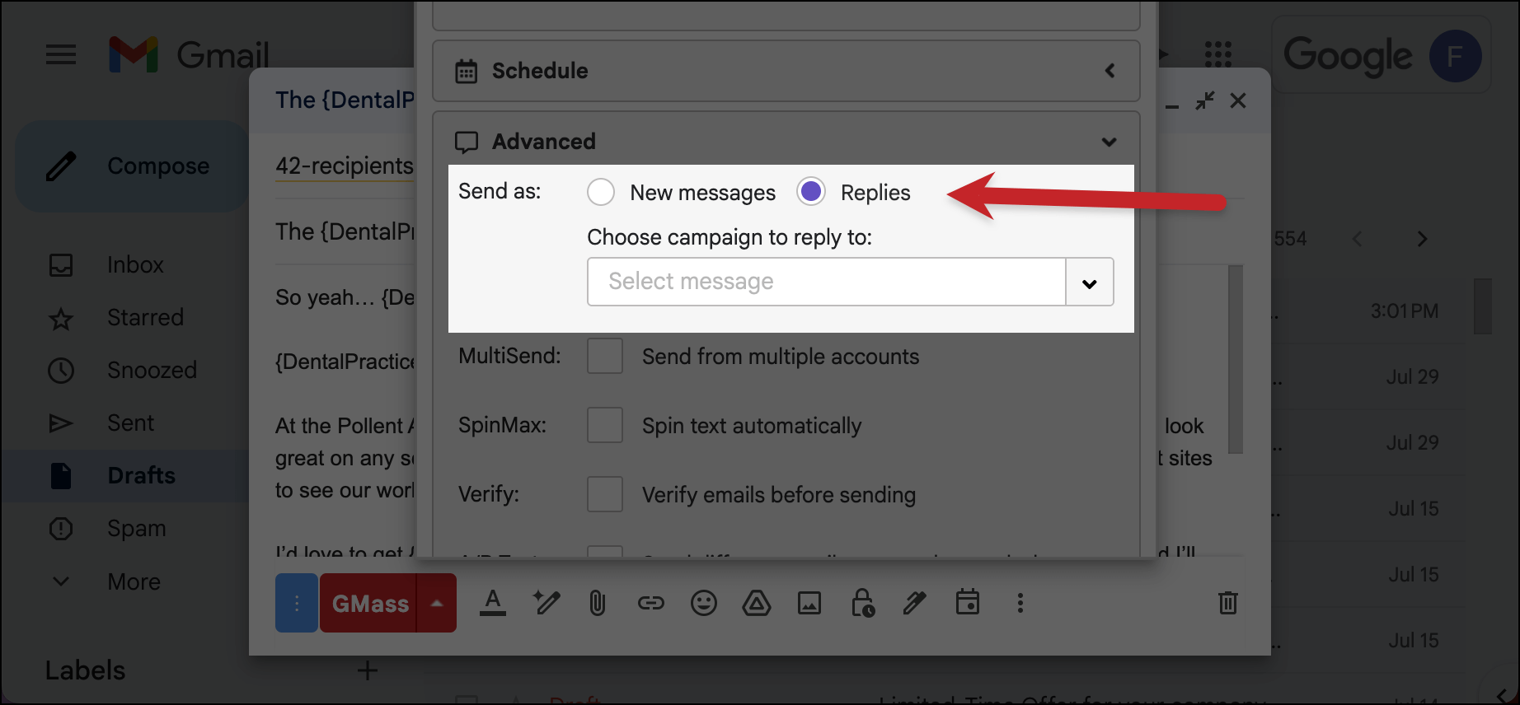
Task: Collapse the Schedule section
Action: (1110, 71)
